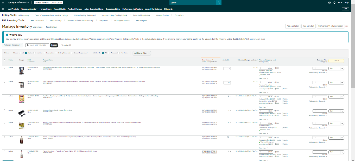This screenshot has width=355, height=161.
Task: Click the bookmark flag icon in the navigation bar
Action: click(3, 9)
